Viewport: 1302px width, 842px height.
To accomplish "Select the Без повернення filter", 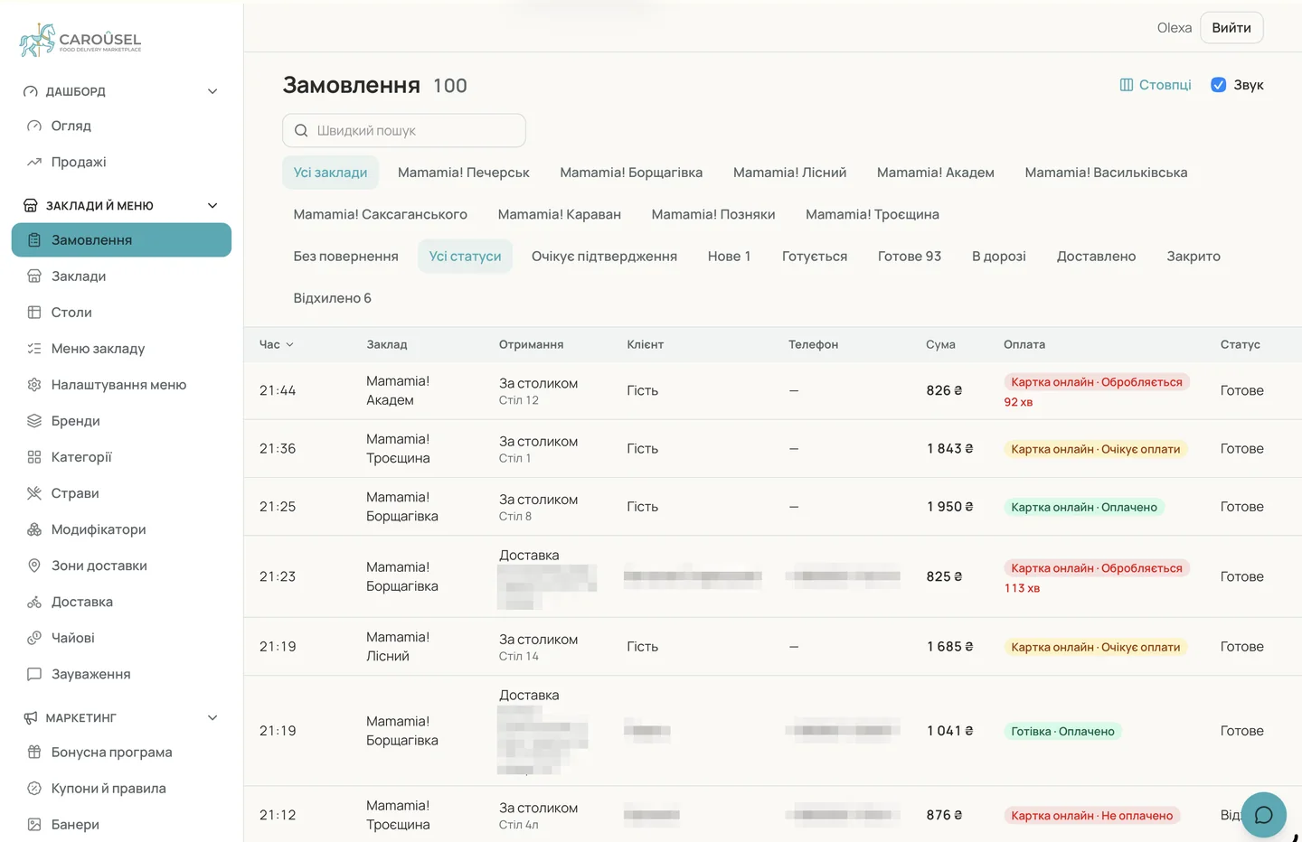I will click(x=345, y=257).
